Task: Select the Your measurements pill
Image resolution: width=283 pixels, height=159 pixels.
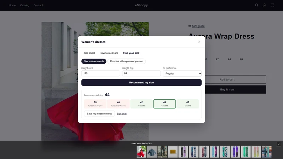Action: (x=94, y=61)
